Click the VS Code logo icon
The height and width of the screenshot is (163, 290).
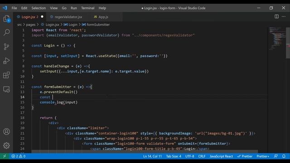(5, 8)
